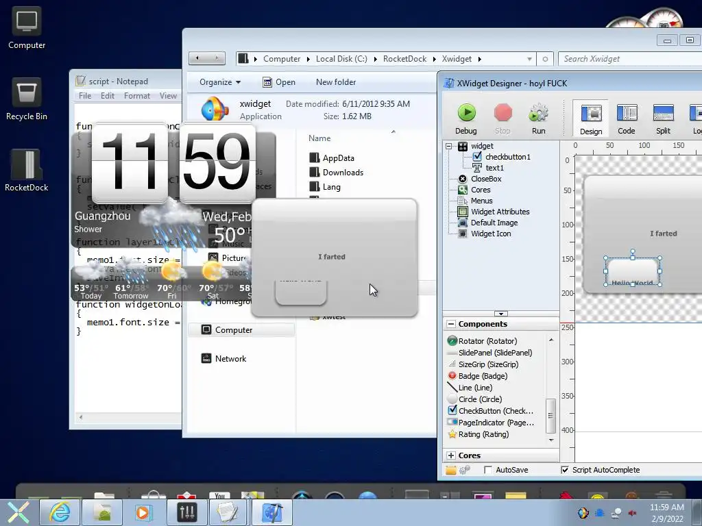Click the I farted running widget
The height and width of the screenshot is (526, 702).
[335, 258]
